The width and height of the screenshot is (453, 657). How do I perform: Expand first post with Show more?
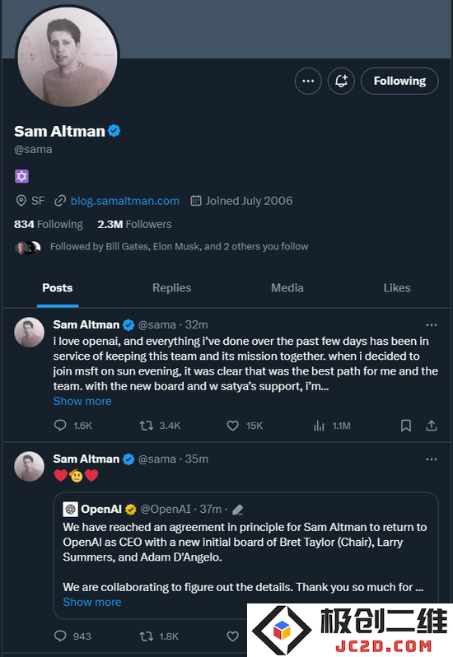pyautogui.click(x=82, y=401)
